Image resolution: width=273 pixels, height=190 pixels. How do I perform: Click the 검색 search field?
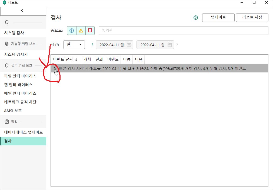click(184, 31)
